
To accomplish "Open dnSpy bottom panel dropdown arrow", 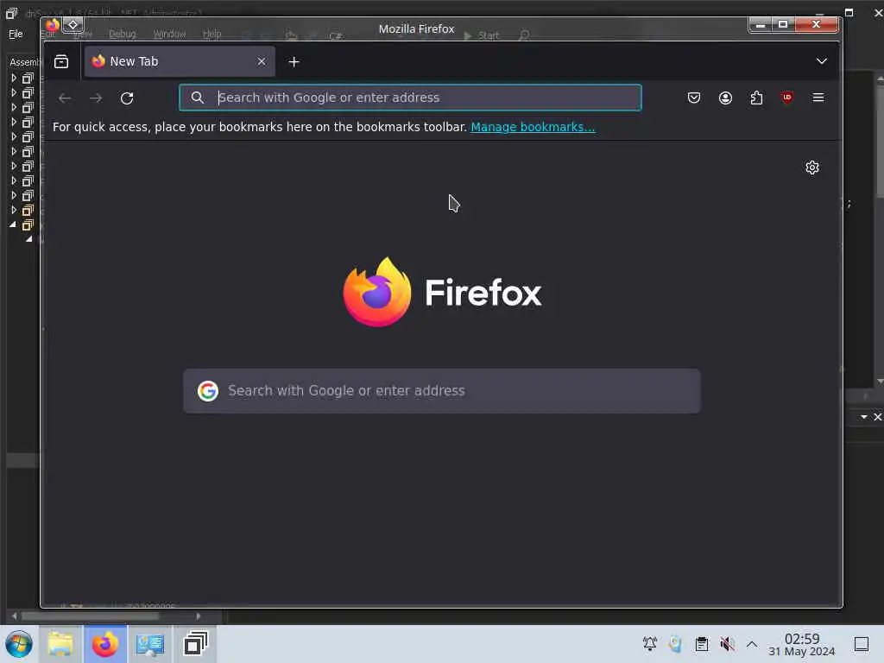I will coord(863,417).
